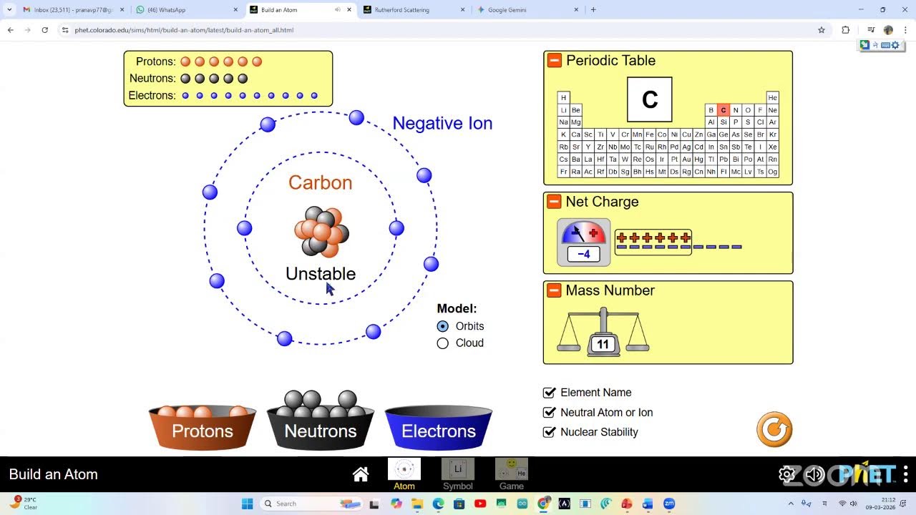The image size is (916, 515).
Task: Open the browser extensions puzzle icon
Action: (846, 30)
